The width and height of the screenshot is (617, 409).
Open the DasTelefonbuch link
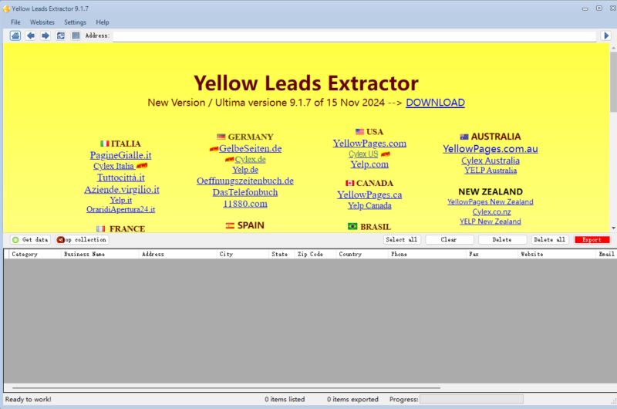click(245, 192)
